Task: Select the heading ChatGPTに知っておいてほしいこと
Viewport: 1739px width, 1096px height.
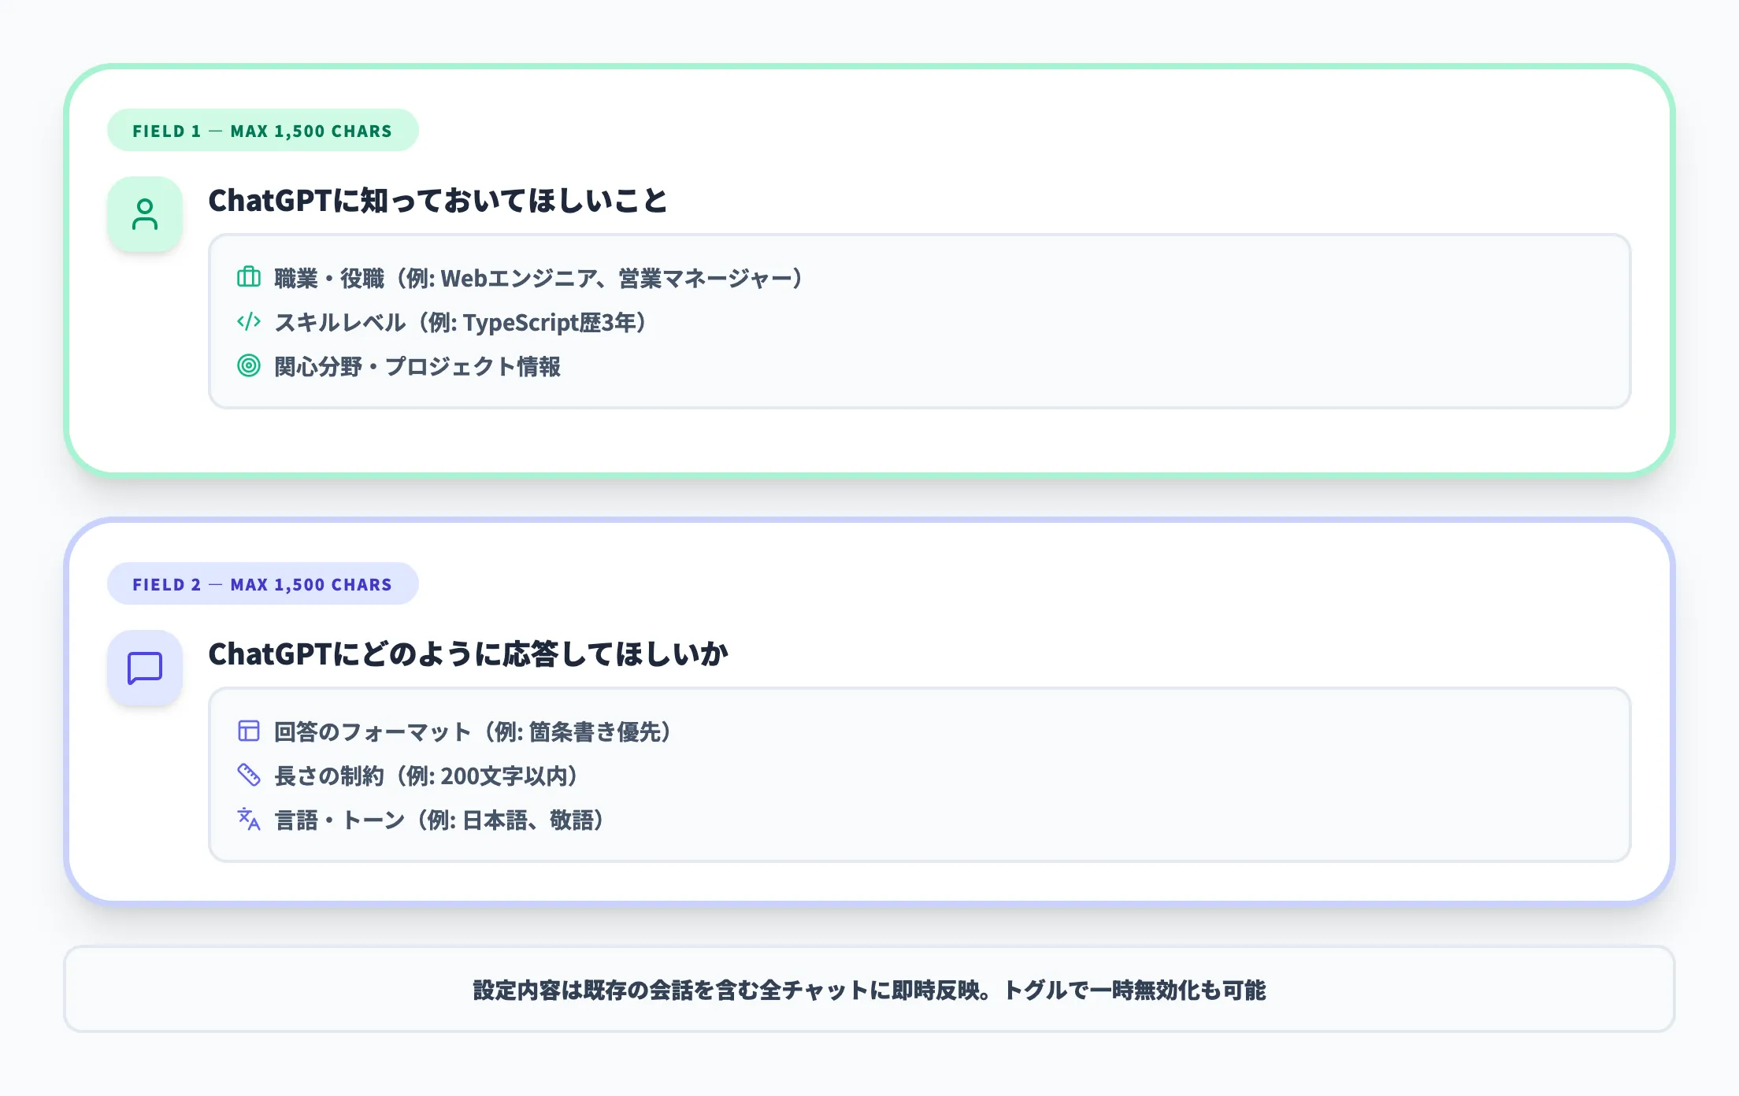Action: click(x=437, y=201)
